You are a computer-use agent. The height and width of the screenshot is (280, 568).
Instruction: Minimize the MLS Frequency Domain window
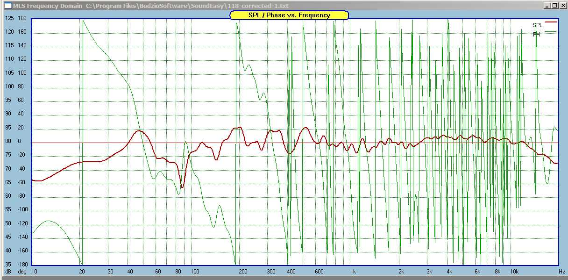pos(548,6)
